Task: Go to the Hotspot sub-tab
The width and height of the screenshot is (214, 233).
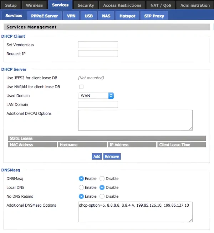Action: pyautogui.click(x=127, y=16)
